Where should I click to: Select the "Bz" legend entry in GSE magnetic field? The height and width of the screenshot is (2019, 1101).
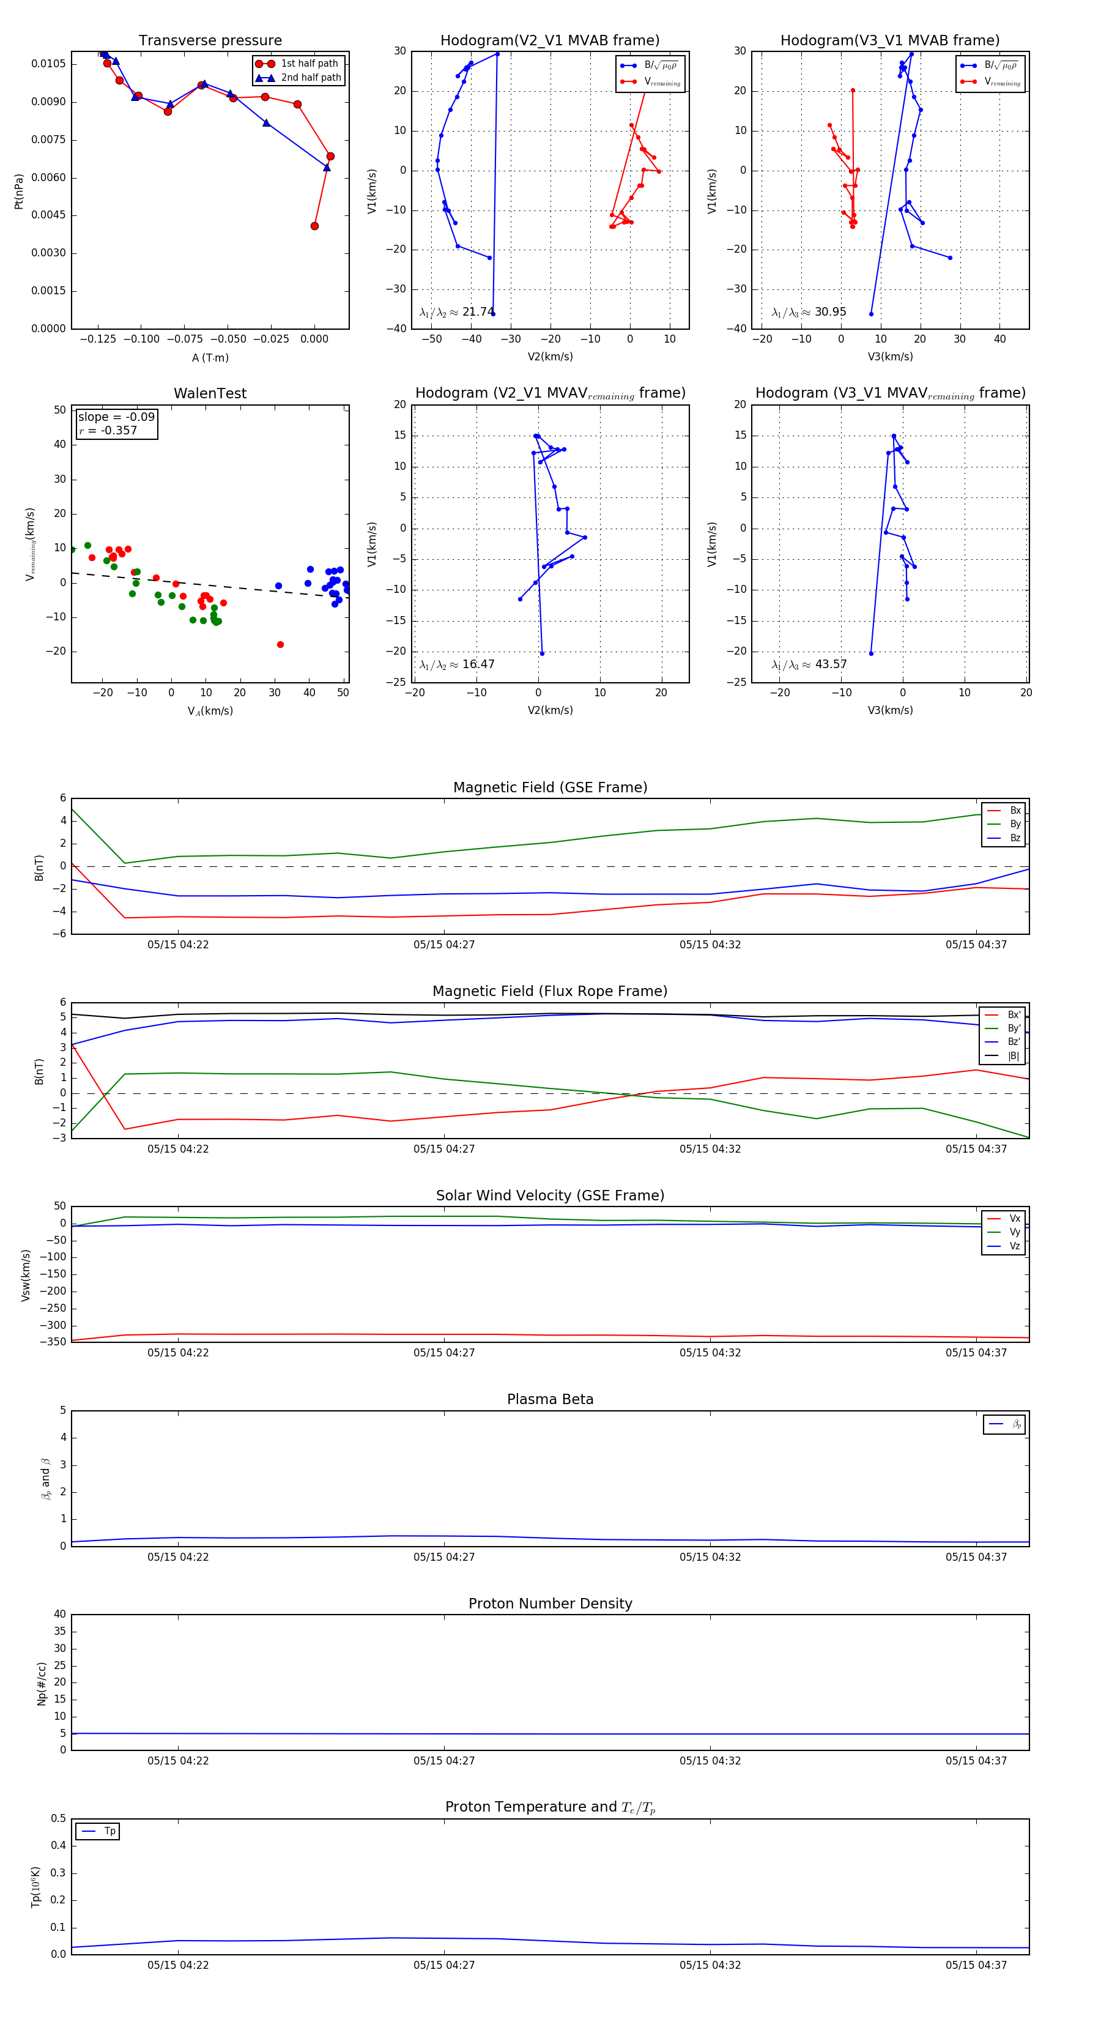[x=1004, y=839]
